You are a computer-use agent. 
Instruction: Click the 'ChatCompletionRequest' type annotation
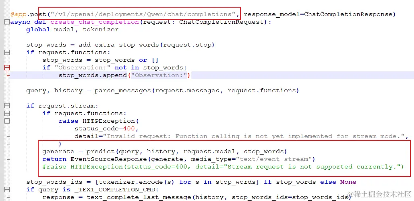pos(221,22)
